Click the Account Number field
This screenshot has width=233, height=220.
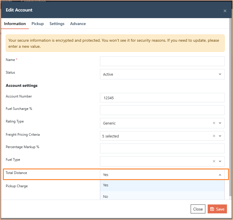coord(162,98)
